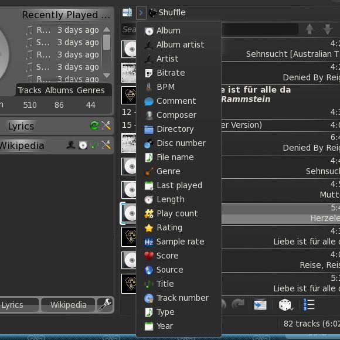Screen dimensions: 340x340
Task: Choose Score menu item
Action: click(179, 256)
